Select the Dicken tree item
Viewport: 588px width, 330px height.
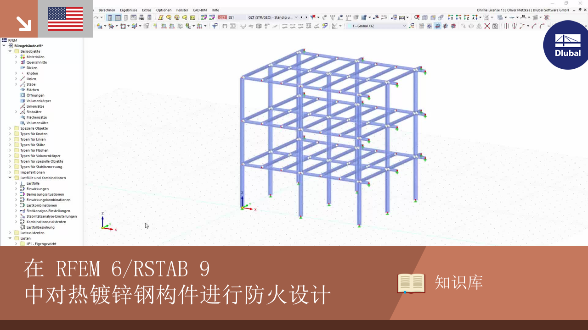32,68
